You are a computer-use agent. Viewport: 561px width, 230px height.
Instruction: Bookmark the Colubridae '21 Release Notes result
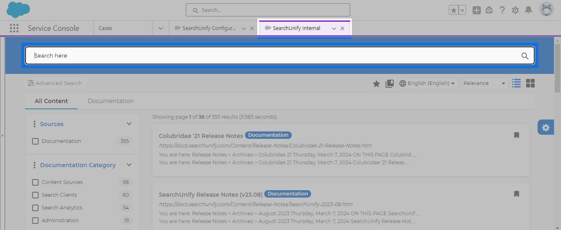(x=517, y=135)
